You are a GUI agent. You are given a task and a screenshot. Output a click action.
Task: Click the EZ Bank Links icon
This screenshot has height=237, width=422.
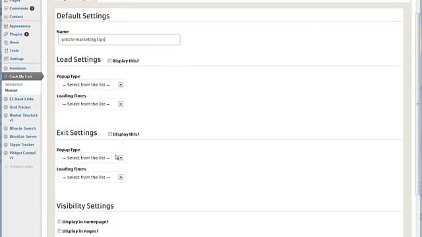(6, 99)
